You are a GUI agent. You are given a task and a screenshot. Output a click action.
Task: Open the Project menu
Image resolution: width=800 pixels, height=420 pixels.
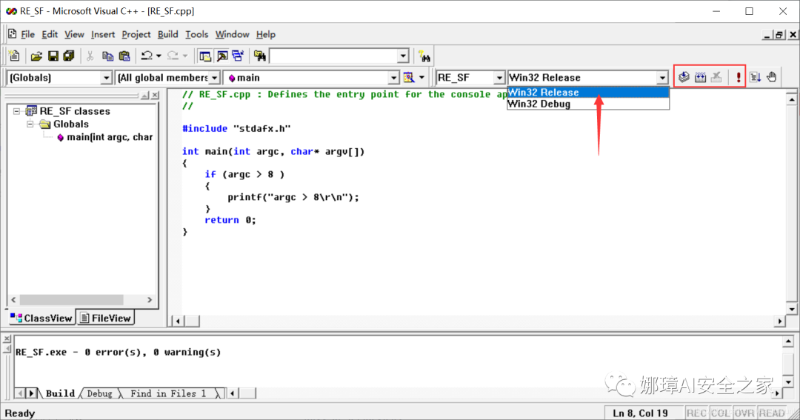136,34
